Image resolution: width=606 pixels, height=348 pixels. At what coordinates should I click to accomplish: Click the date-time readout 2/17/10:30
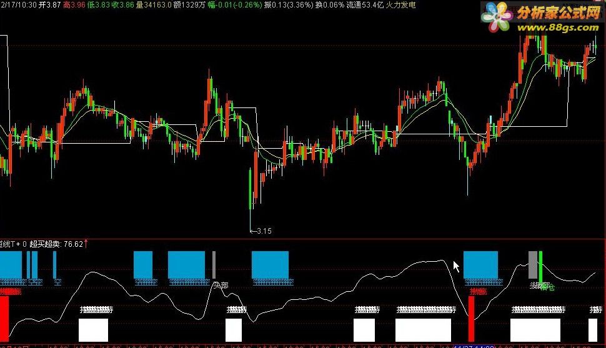18,5
